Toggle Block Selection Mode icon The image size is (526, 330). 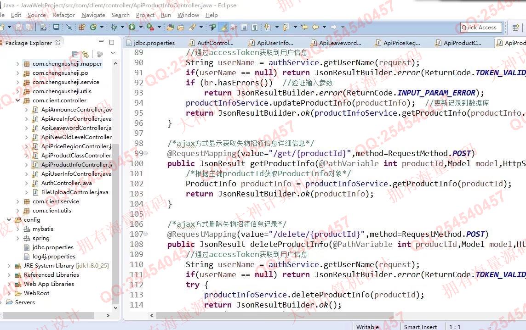coord(244,27)
